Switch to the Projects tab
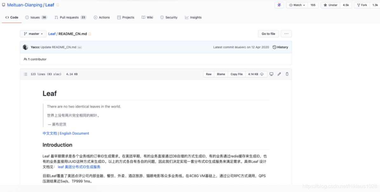This screenshot has width=380, height=192. [126, 17]
